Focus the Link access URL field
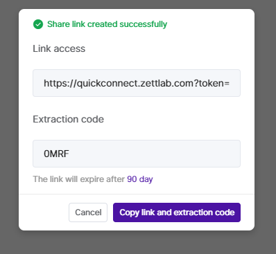This screenshot has height=254, width=276. coord(137,83)
